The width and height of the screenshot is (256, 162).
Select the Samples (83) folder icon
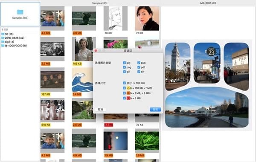20,12
